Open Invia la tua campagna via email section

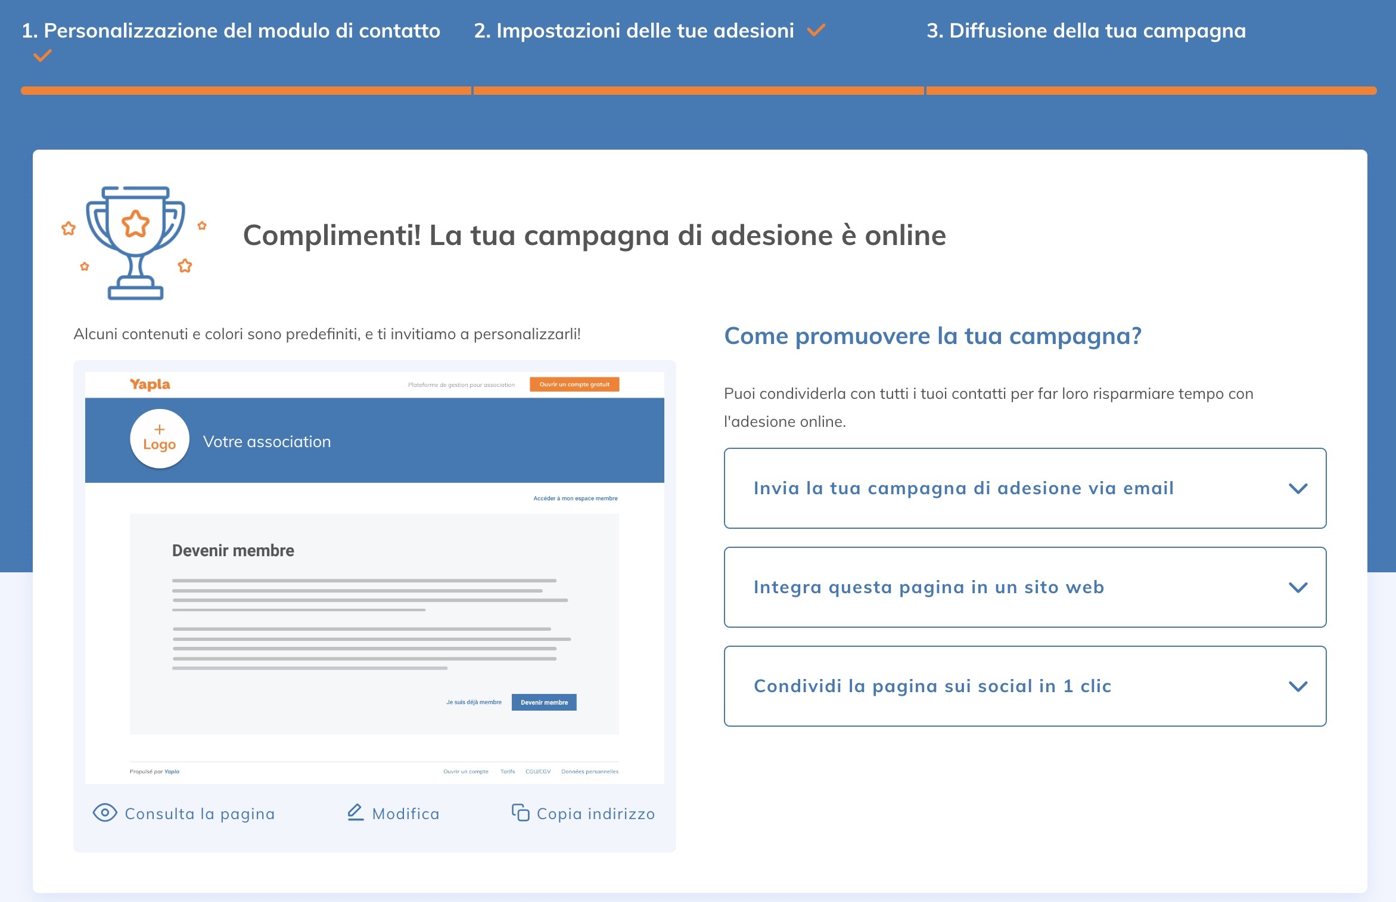(963, 488)
